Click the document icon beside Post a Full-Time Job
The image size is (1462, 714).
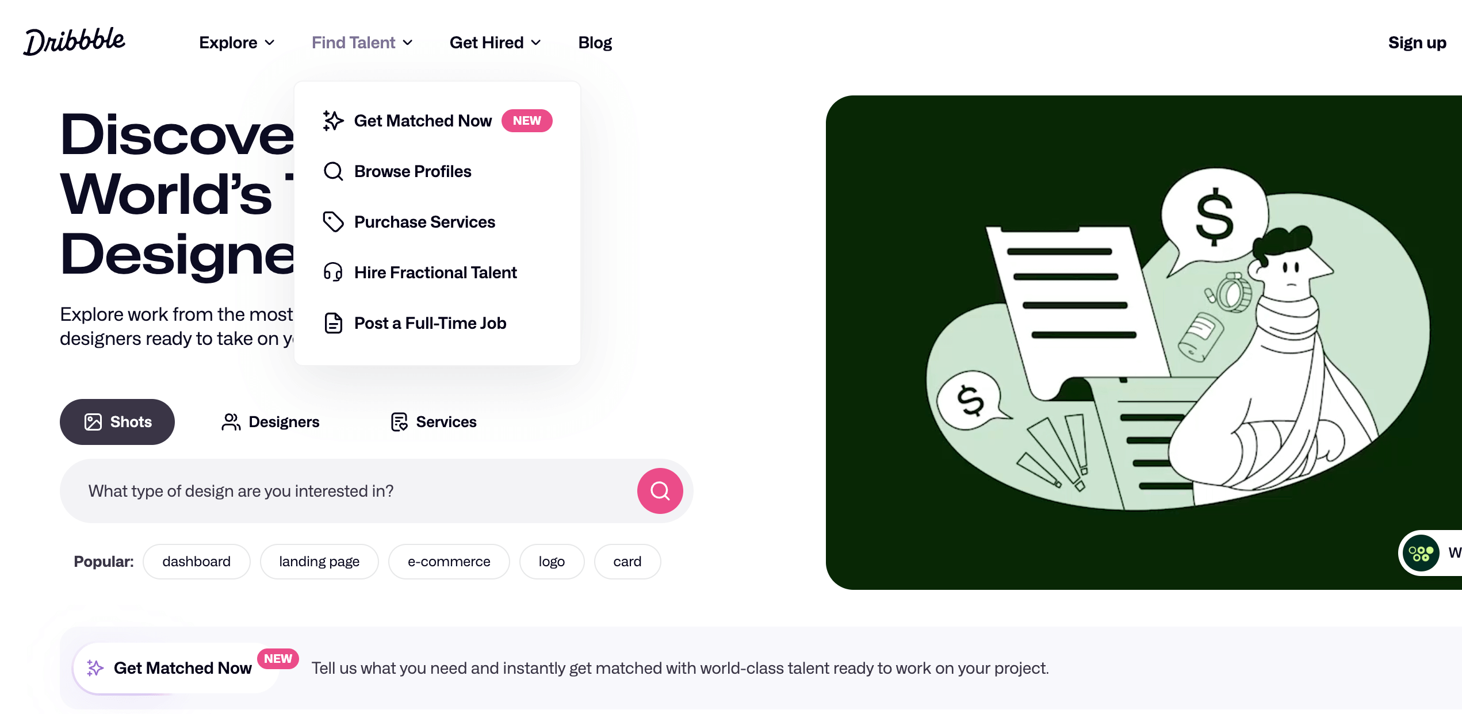click(x=333, y=323)
